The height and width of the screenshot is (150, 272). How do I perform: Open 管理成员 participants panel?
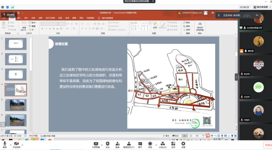[129, 144]
